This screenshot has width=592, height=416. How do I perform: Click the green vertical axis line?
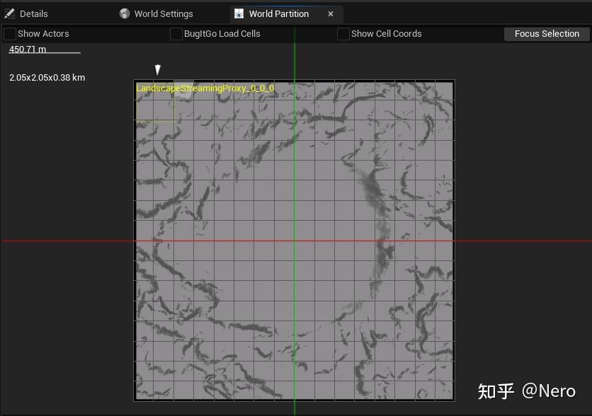coord(293,212)
